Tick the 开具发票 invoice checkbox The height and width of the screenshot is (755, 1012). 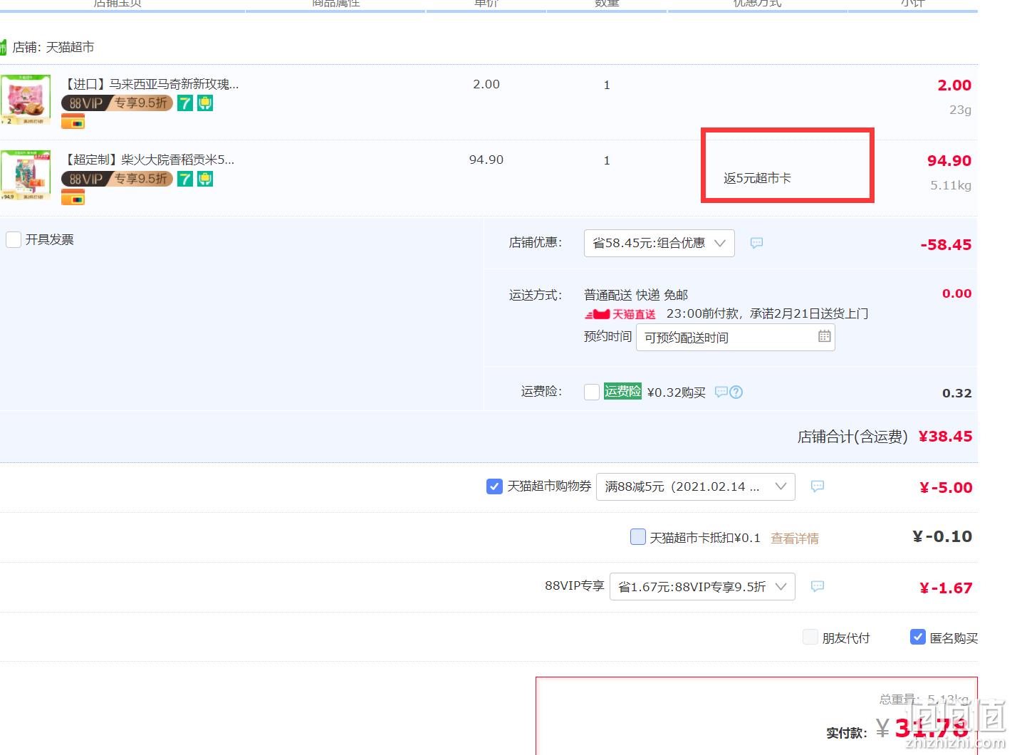[14, 239]
